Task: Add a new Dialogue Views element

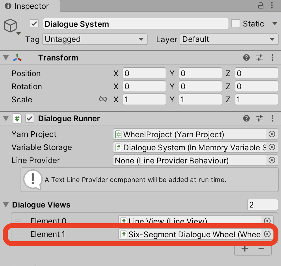Action: [x=245, y=249]
